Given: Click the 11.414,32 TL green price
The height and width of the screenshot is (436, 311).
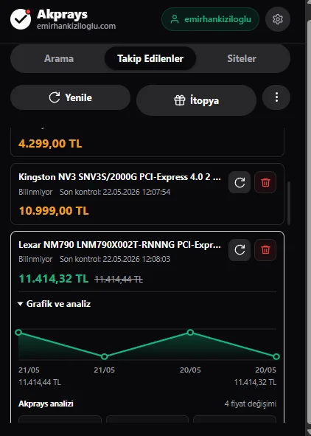Looking at the screenshot, I should coord(54,278).
